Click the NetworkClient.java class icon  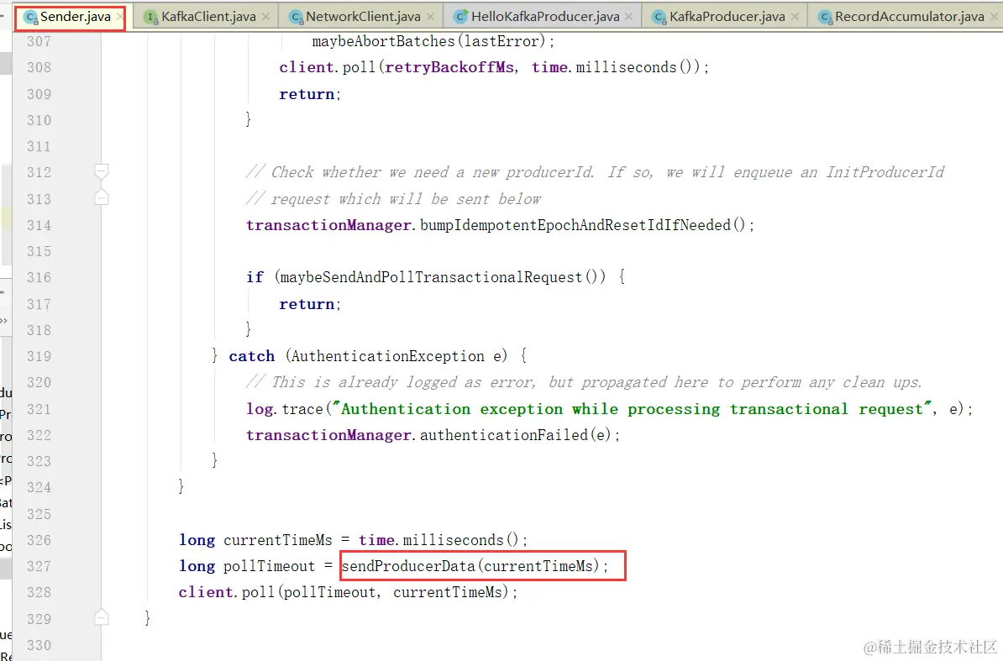[296, 18]
